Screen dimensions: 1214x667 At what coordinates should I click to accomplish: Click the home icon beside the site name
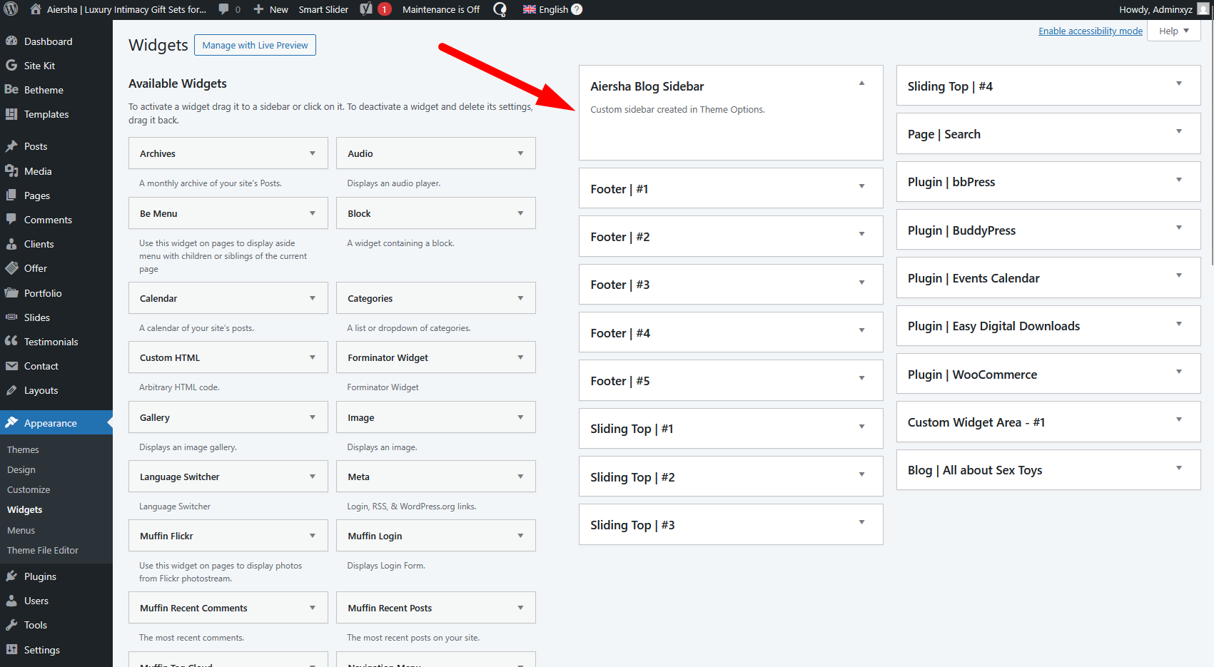[x=36, y=9]
